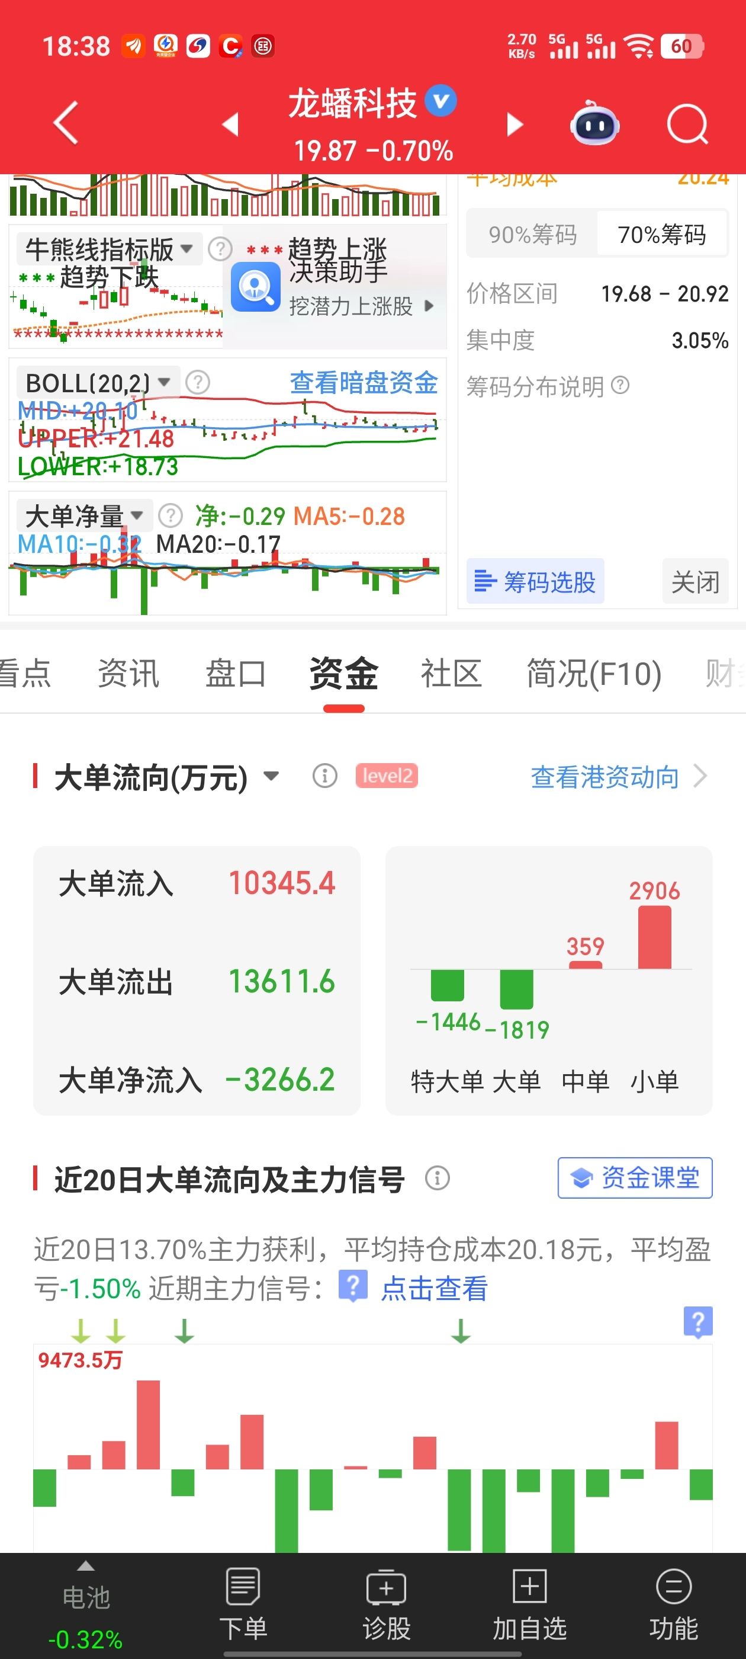
Task: Tap 筹码选股 button
Action: (x=535, y=581)
